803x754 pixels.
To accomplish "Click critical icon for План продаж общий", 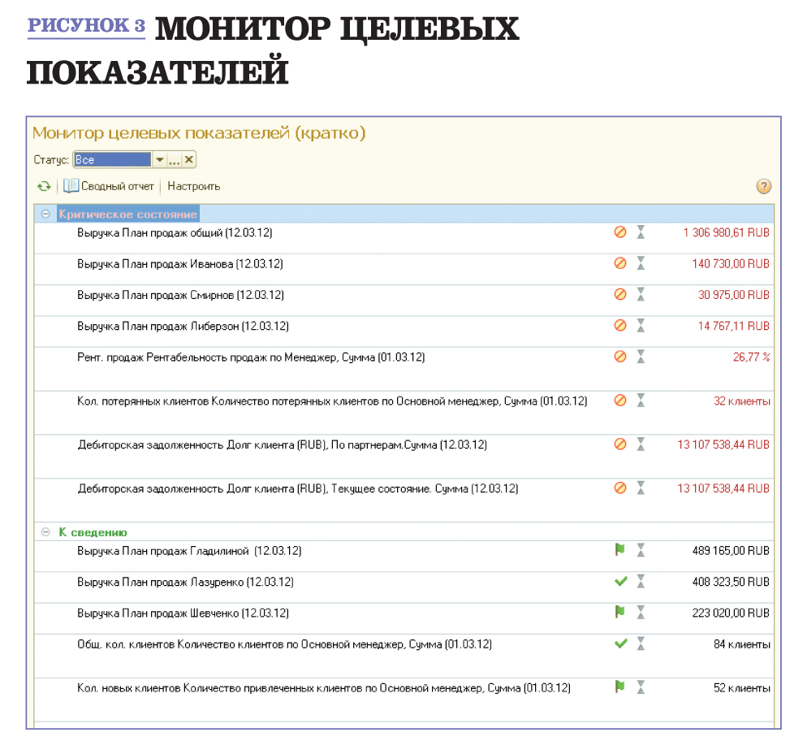I will point(620,232).
